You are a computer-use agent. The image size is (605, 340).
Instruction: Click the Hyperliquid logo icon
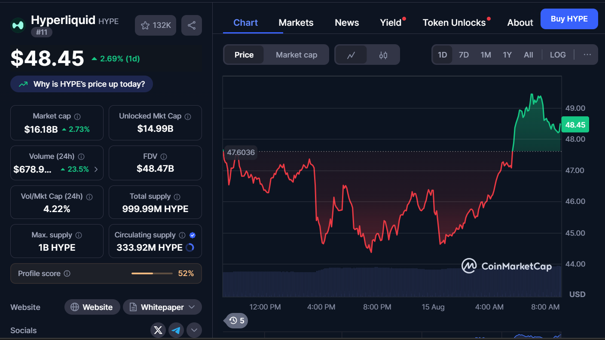coord(18,25)
